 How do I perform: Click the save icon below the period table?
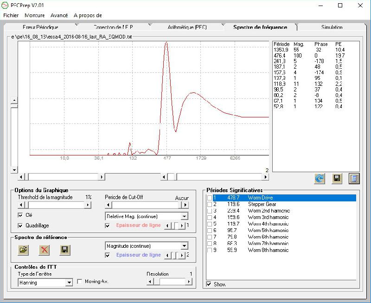[337, 179]
